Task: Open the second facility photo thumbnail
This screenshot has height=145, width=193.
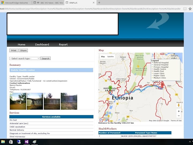Action: pyautogui.click(x=35, y=101)
